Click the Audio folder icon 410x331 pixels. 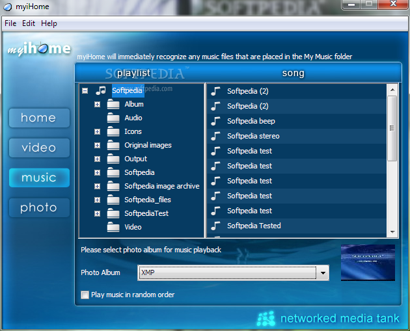point(113,118)
